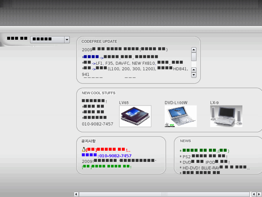Image resolution: width=262 pixels, height=197 pixels.
Task: Click the LV65 label
Action: [x=124, y=103]
